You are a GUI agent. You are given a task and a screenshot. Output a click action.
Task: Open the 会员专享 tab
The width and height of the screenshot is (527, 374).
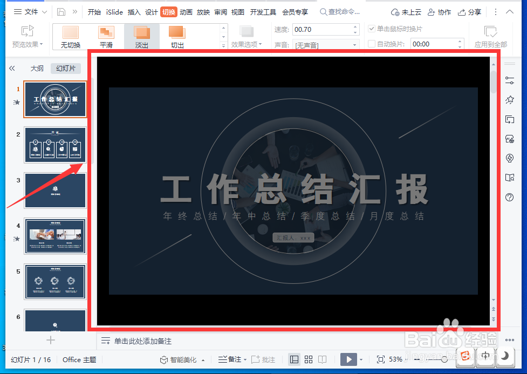[295, 12]
